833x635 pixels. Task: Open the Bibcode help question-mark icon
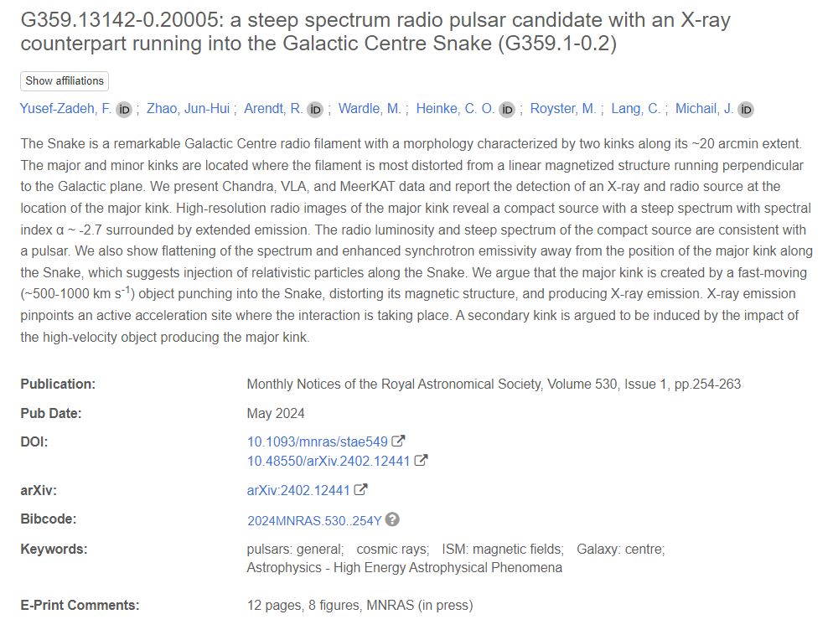click(392, 519)
